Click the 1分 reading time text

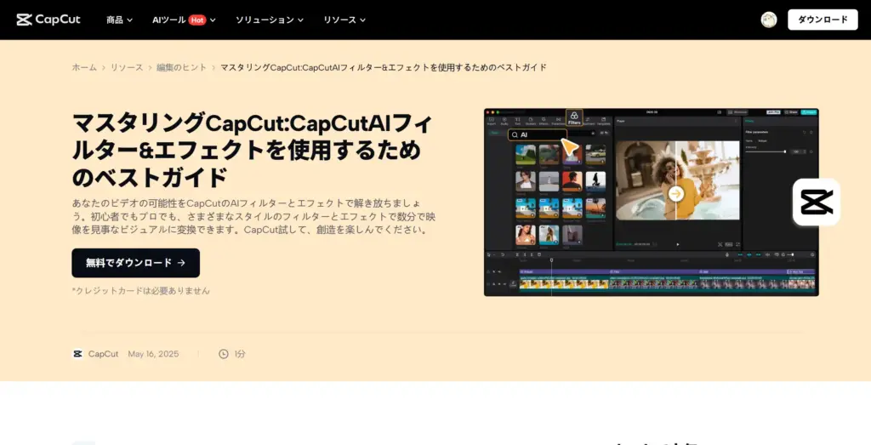tap(239, 354)
